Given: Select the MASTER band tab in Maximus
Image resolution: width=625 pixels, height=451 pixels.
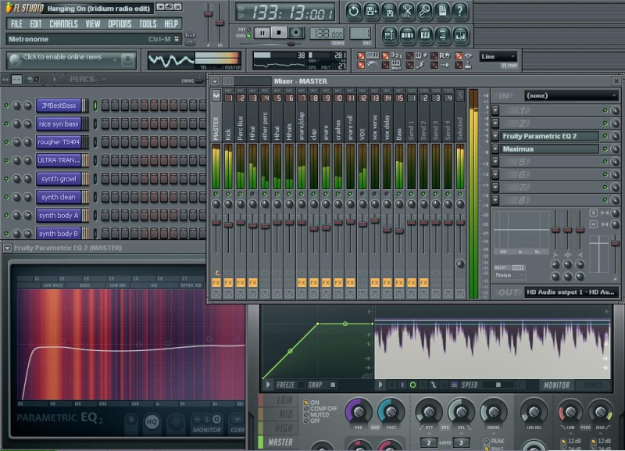Looking at the screenshot, I should point(280,442).
